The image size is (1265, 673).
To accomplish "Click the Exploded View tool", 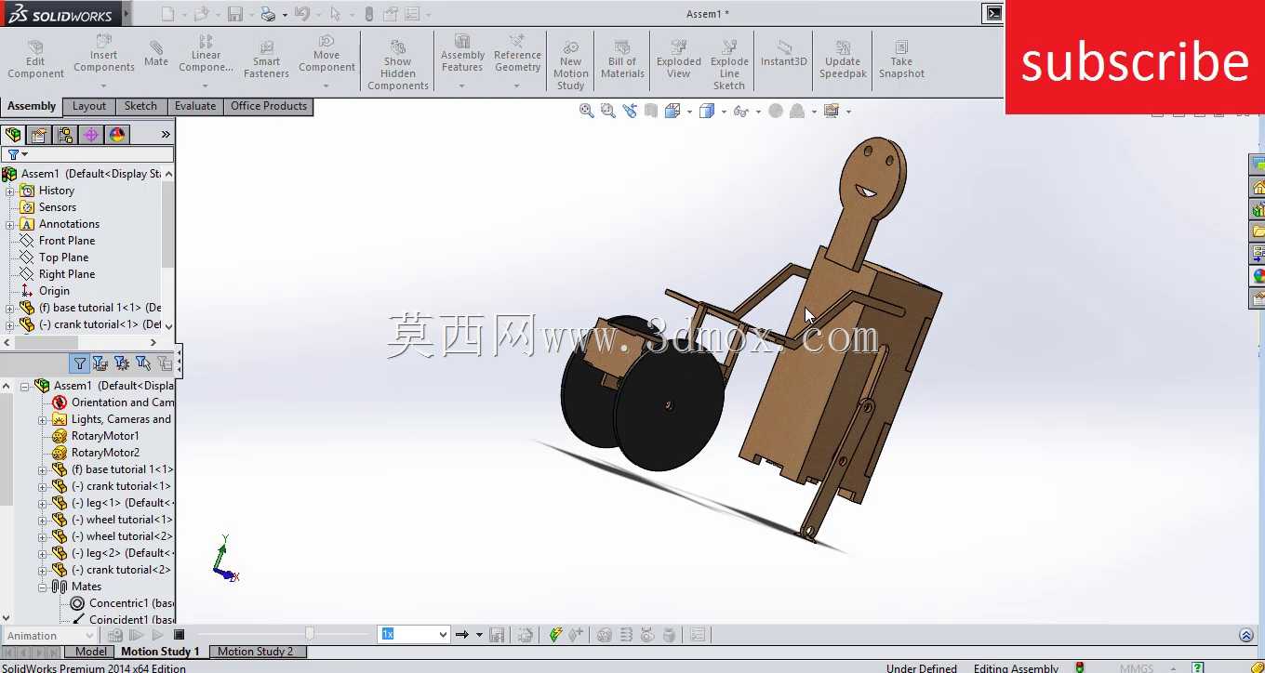I will click(679, 59).
